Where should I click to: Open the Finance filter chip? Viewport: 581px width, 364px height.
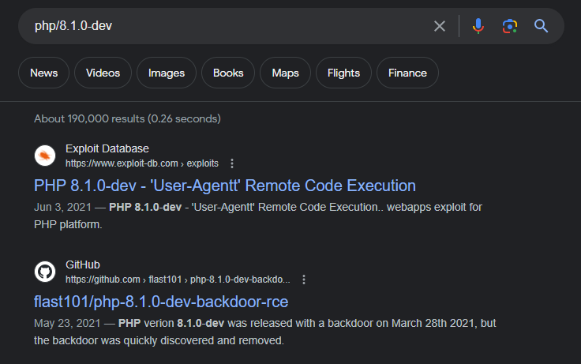407,73
